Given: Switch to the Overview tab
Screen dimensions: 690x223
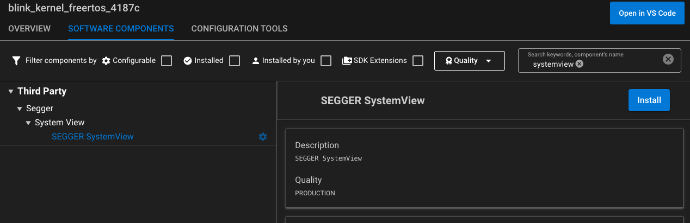Looking at the screenshot, I should pos(29,28).
